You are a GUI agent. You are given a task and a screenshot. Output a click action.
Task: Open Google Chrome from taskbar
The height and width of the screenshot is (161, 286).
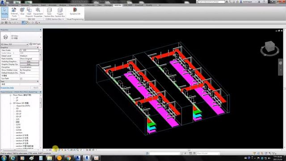[x=68, y=158]
